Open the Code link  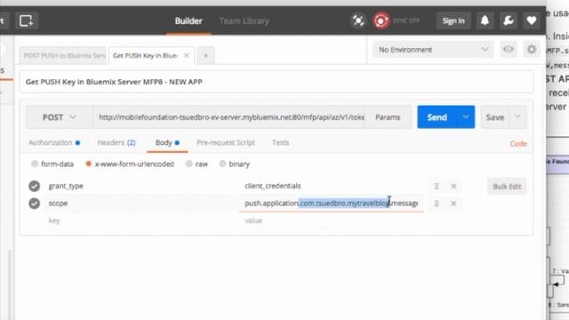pyautogui.click(x=518, y=144)
